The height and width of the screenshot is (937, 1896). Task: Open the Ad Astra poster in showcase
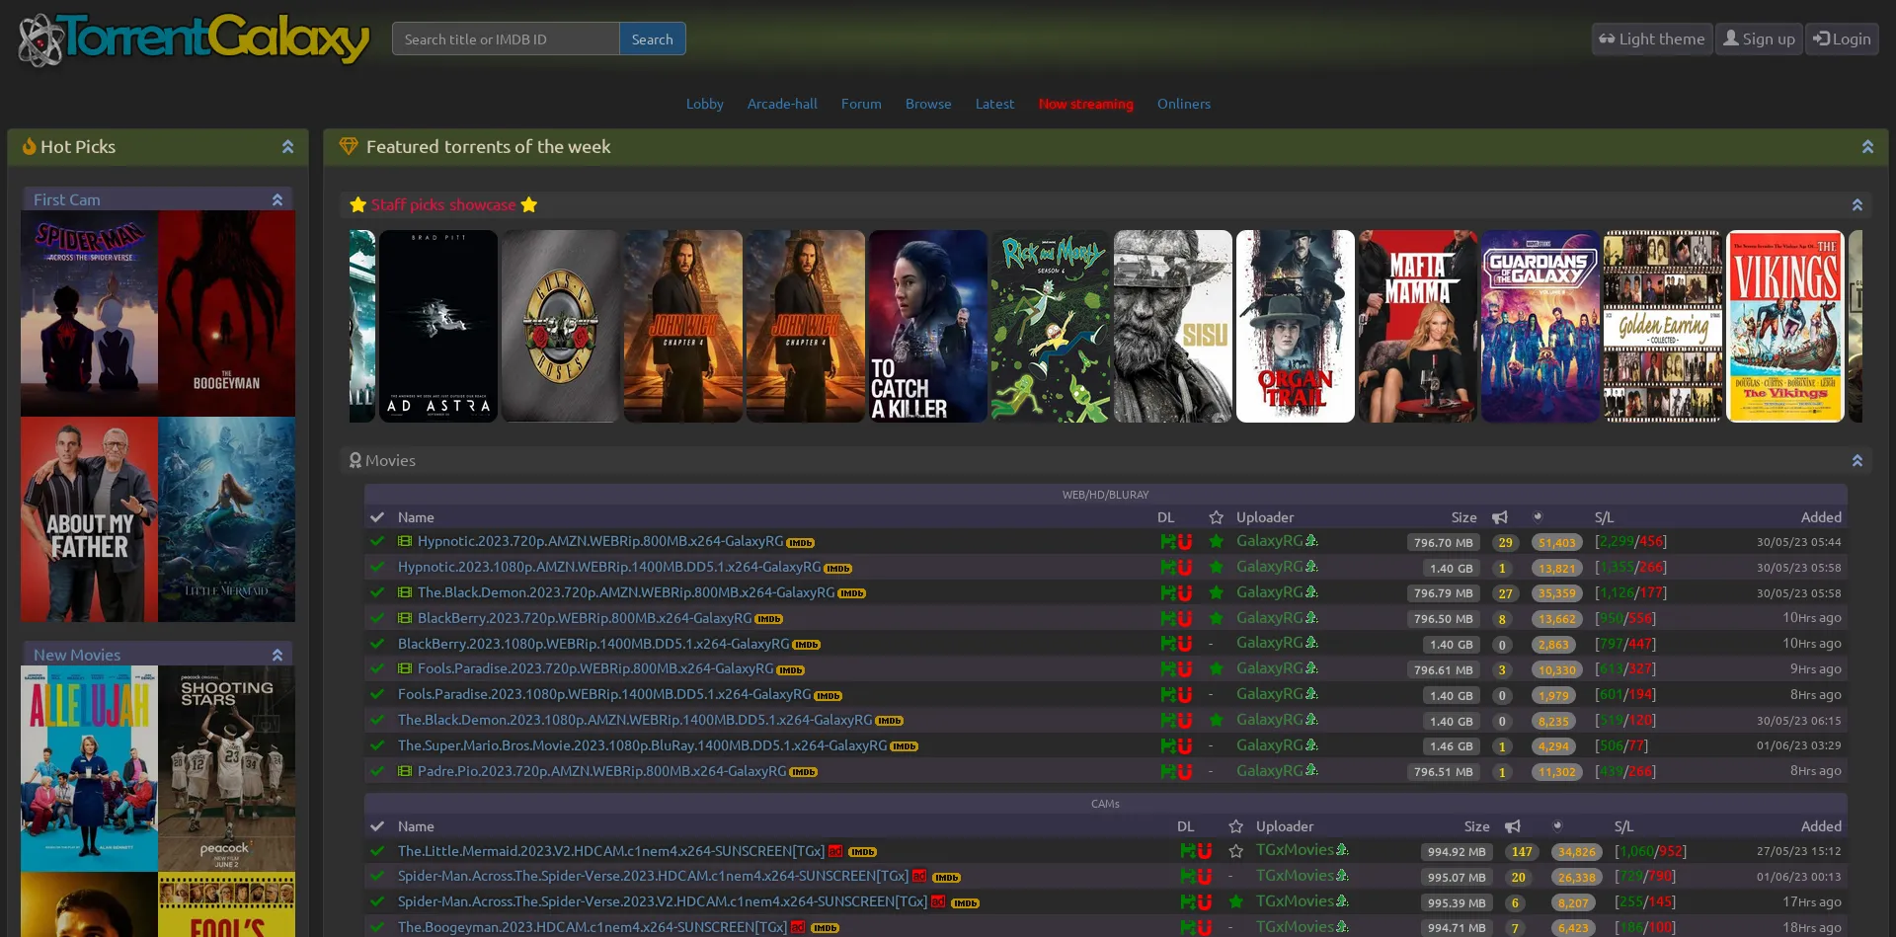[438, 326]
